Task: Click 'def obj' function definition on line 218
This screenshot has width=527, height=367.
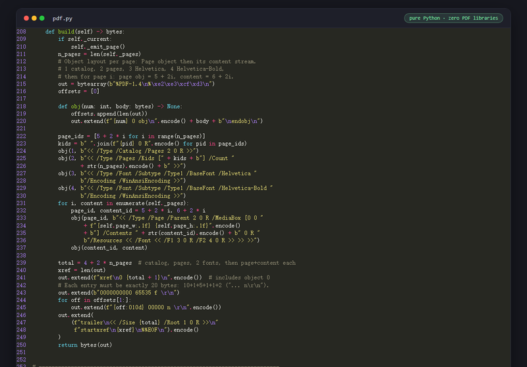Action: coord(69,106)
